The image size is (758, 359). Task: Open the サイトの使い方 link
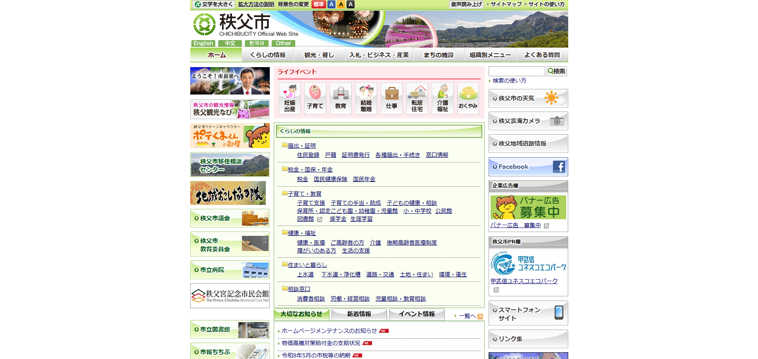[x=547, y=4]
